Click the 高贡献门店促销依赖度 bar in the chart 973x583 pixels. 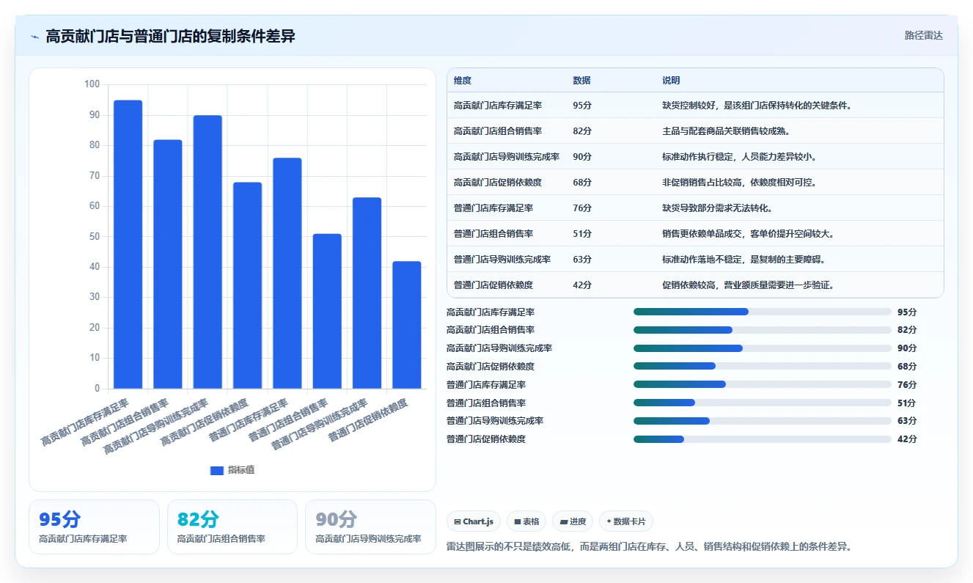pos(248,285)
